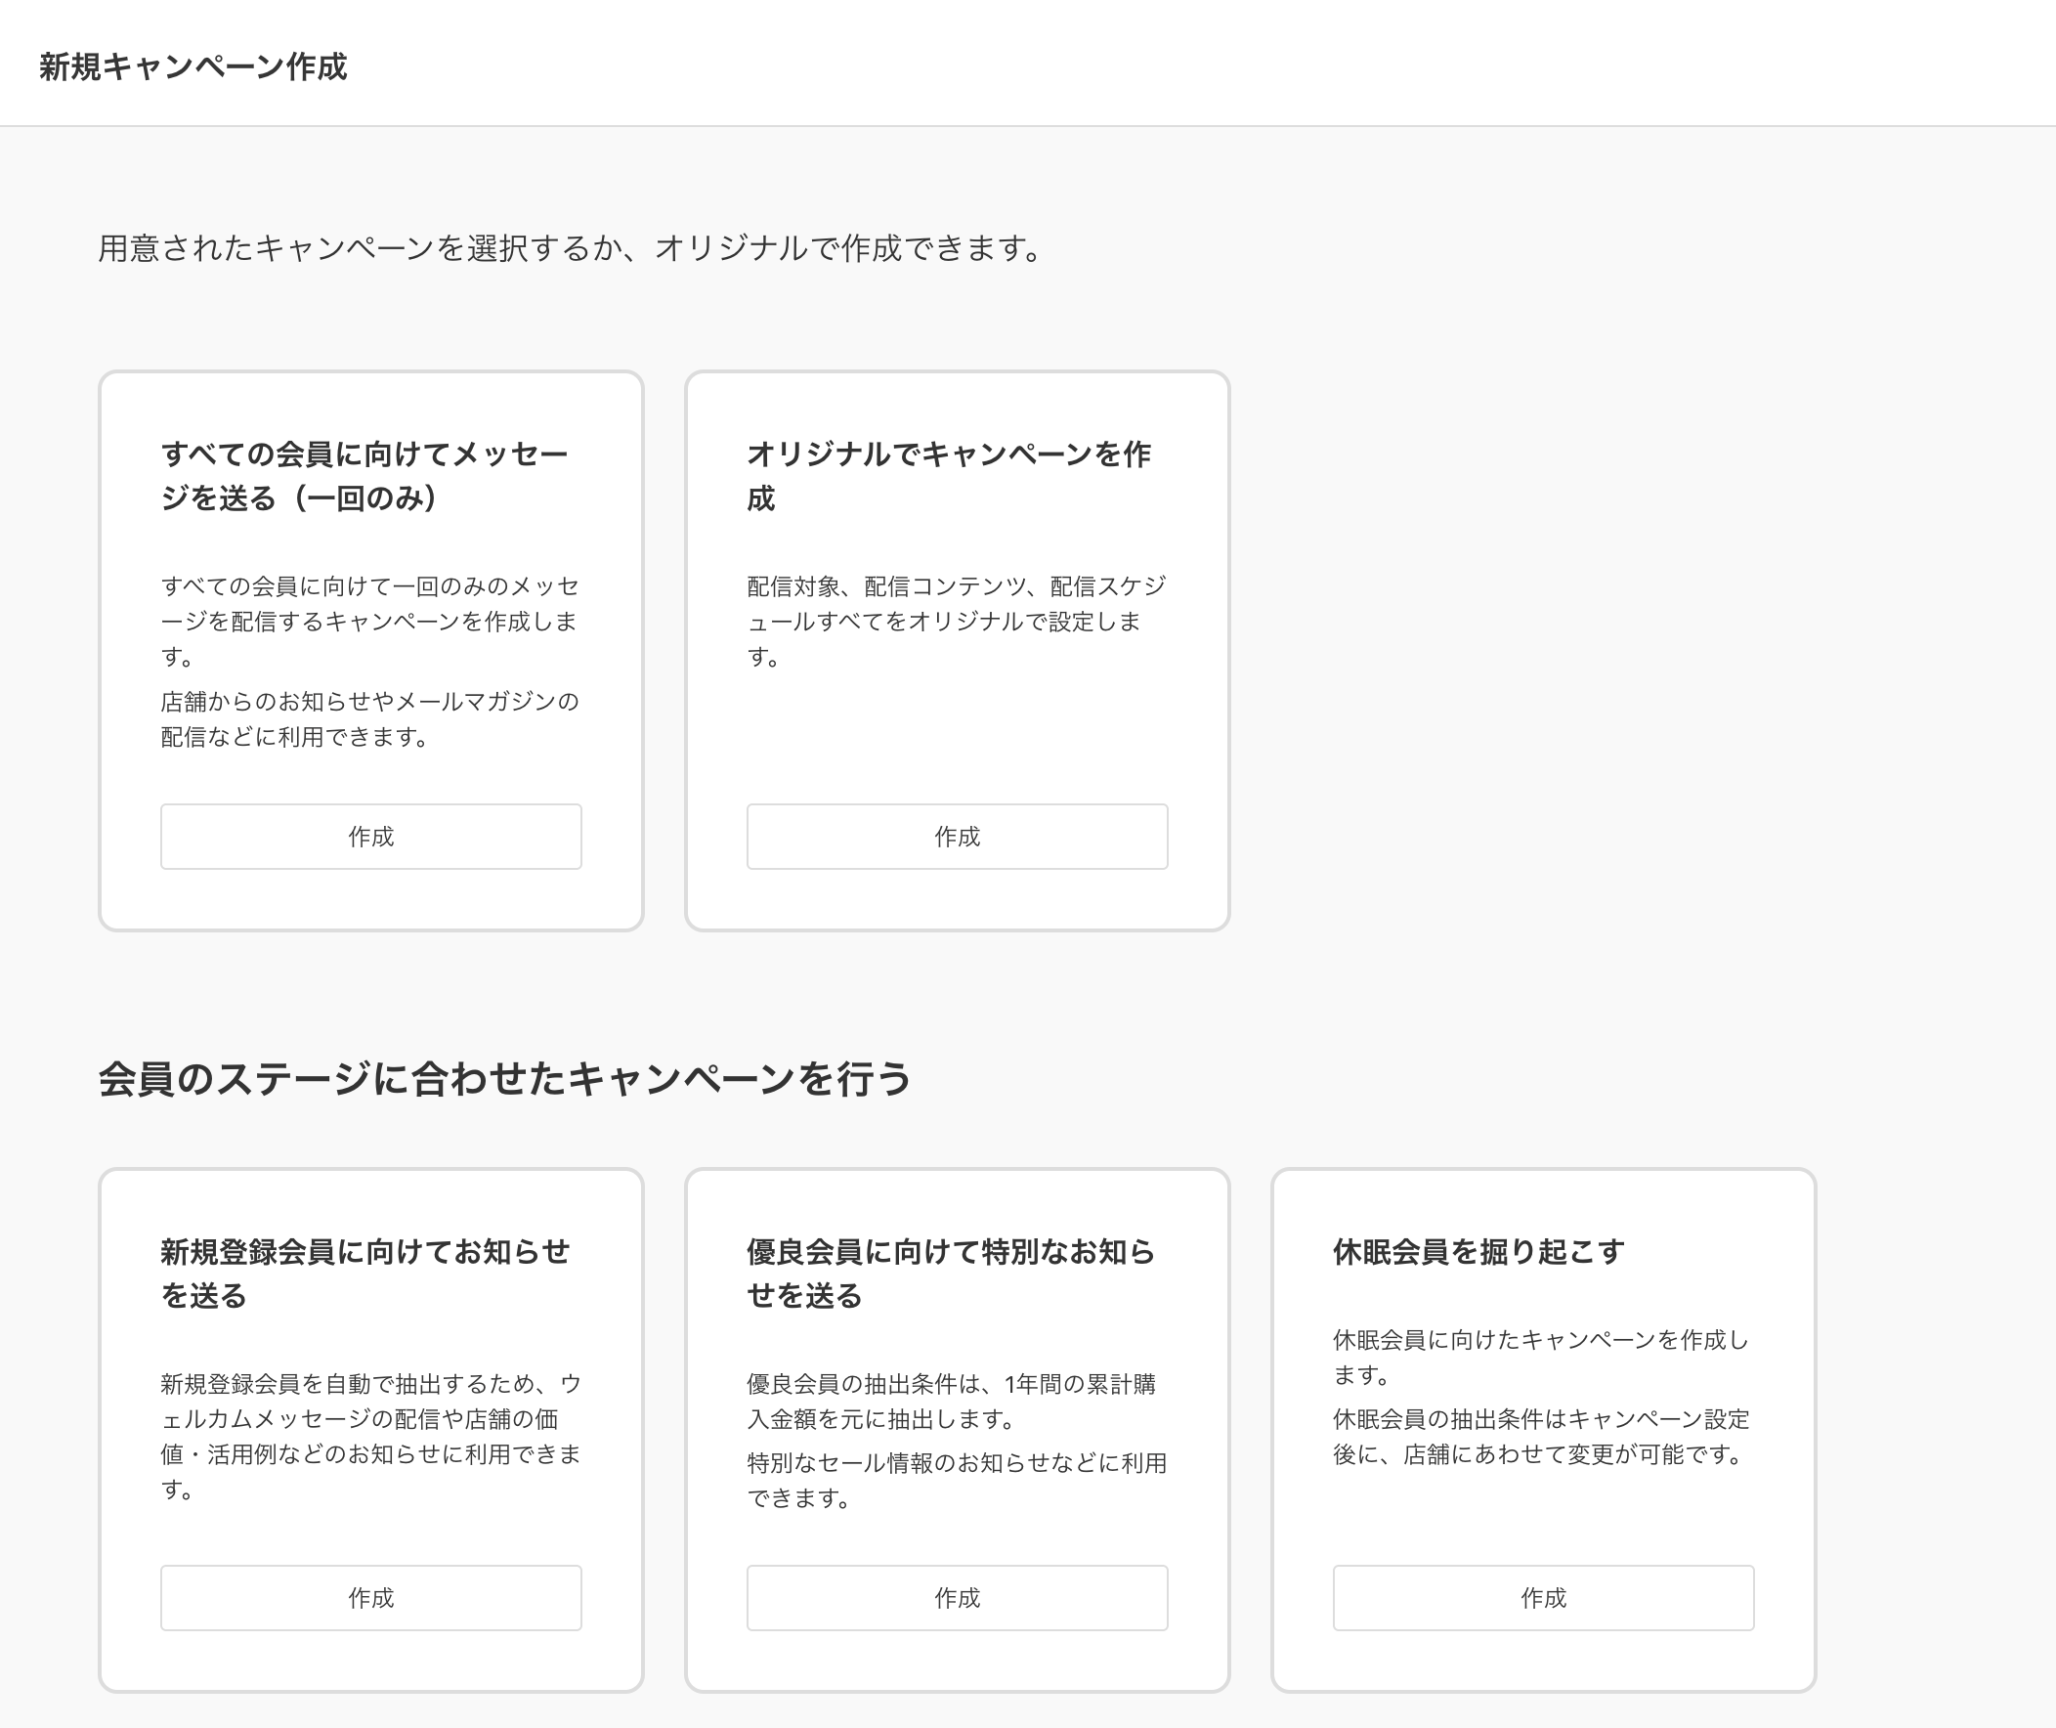Click 作成 in the オリジナルでキャンペーン card
Screen dimensions: 2056x1728
tap(956, 837)
